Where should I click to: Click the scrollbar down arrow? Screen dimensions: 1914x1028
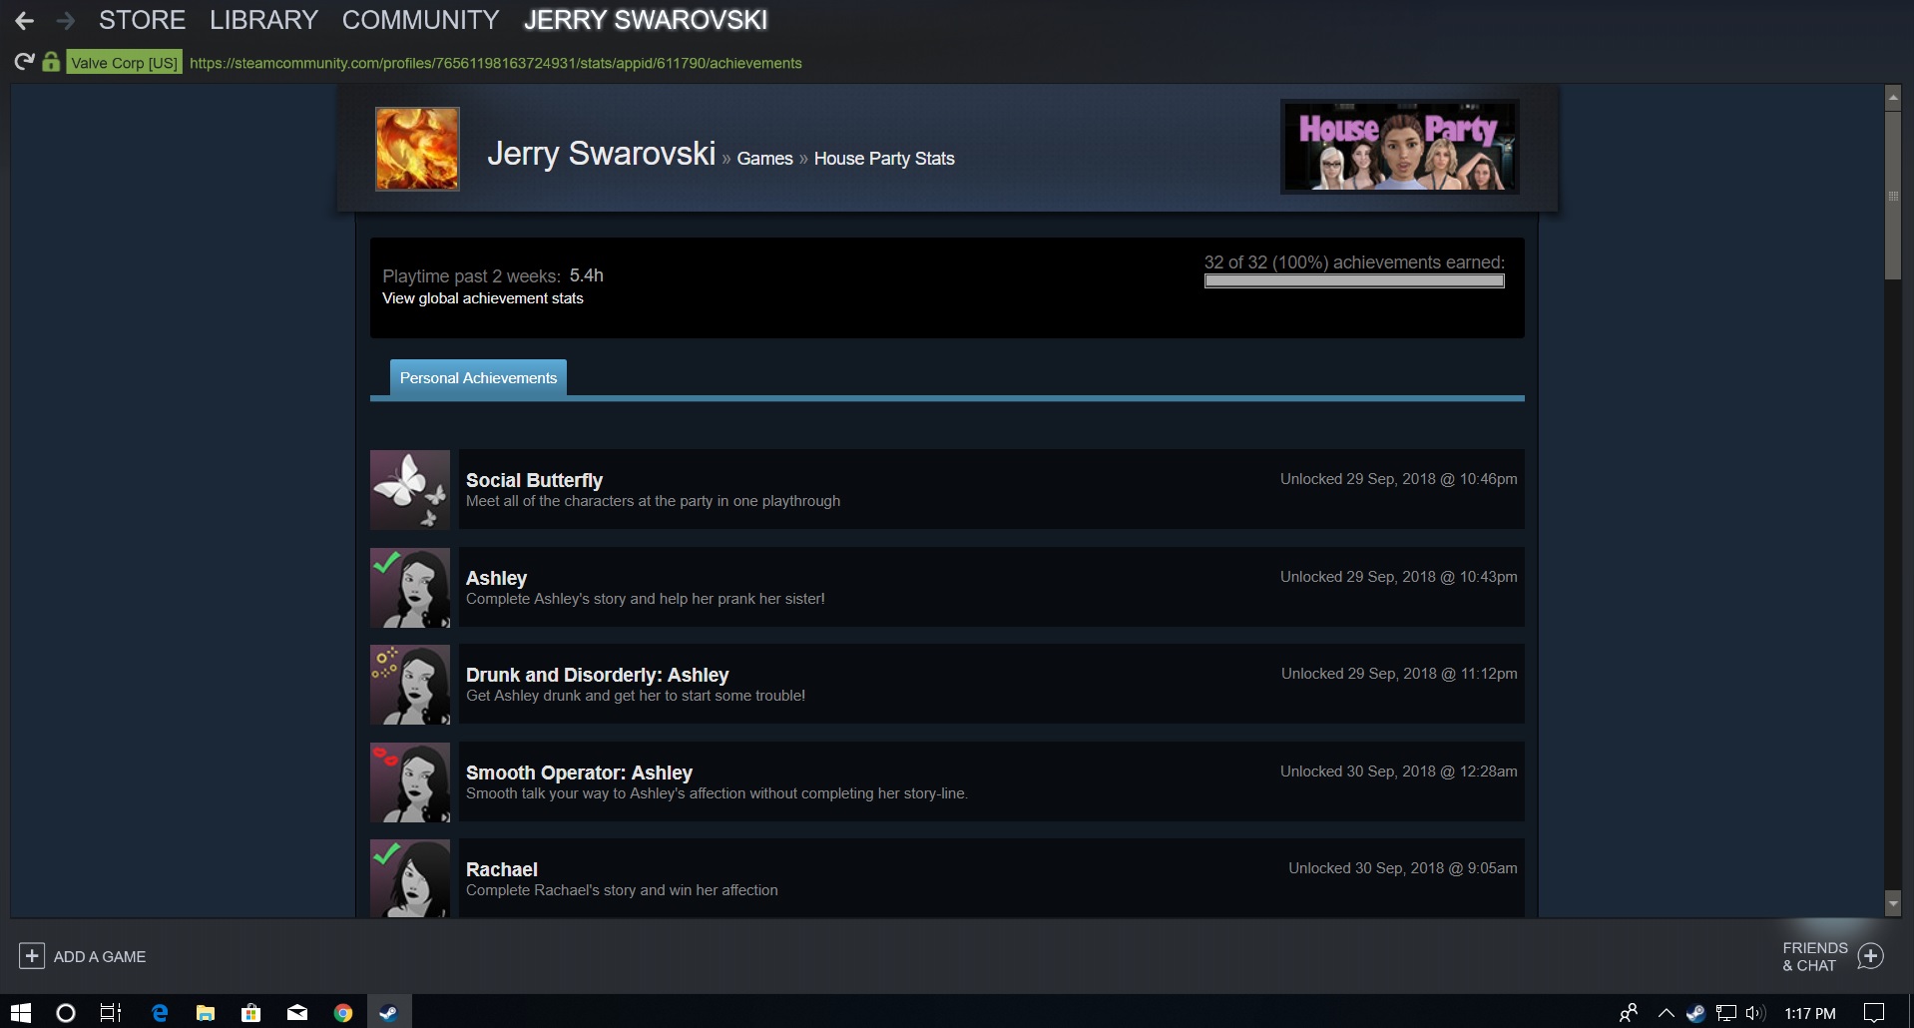1892,903
